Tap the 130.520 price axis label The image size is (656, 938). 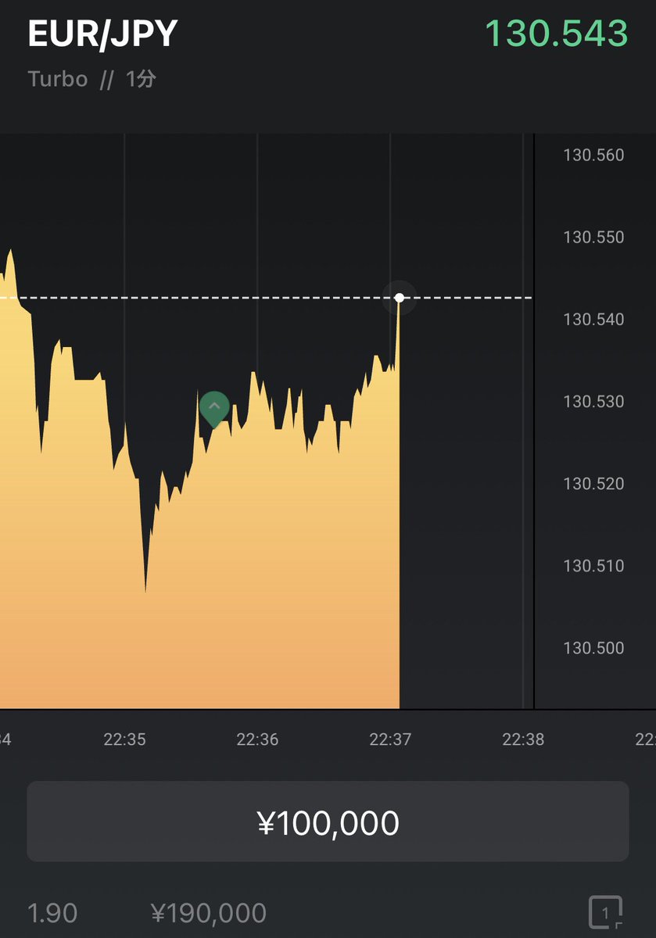tap(593, 483)
